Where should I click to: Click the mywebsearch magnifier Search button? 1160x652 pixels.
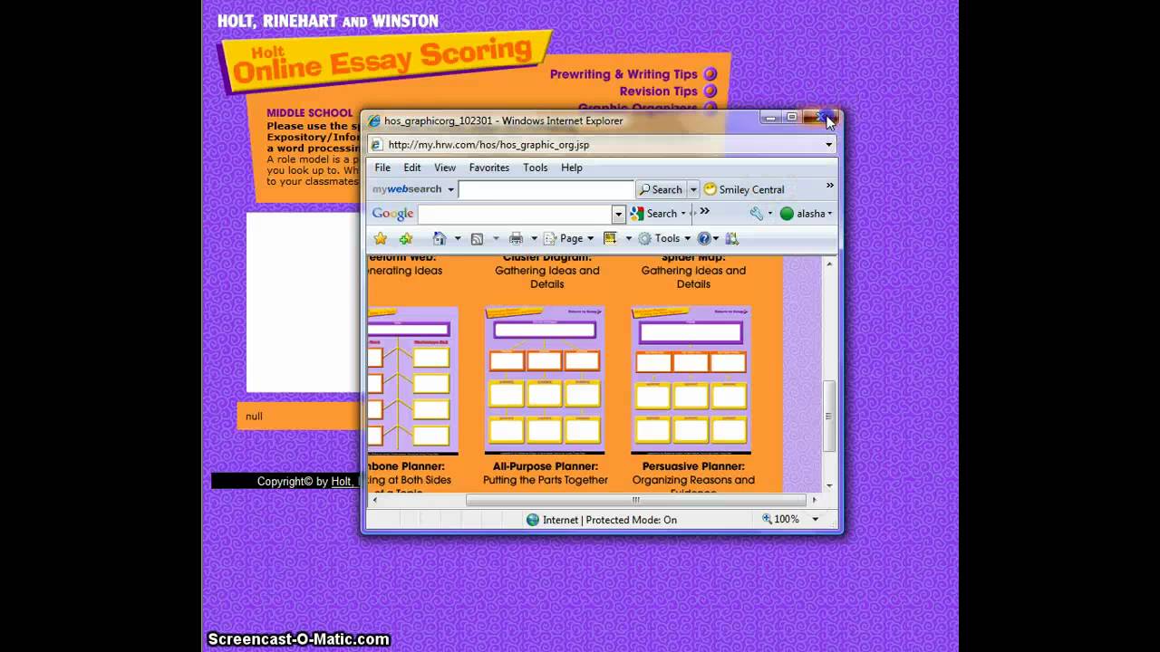click(661, 189)
